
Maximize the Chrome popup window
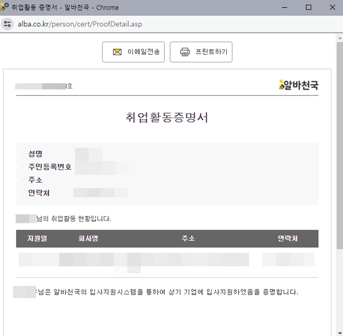tap(308, 8)
